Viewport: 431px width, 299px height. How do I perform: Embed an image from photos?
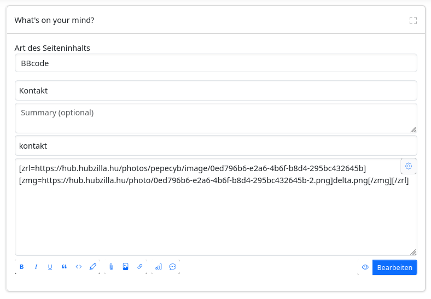(x=125, y=267)
